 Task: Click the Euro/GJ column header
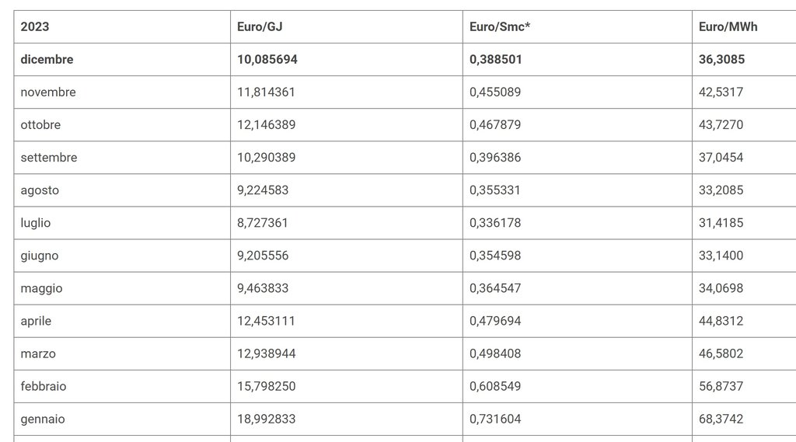coord(260,27)
